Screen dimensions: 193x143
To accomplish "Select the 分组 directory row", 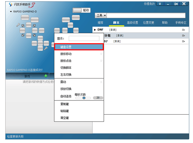I will pyautogui.click(x=146, y=36).
